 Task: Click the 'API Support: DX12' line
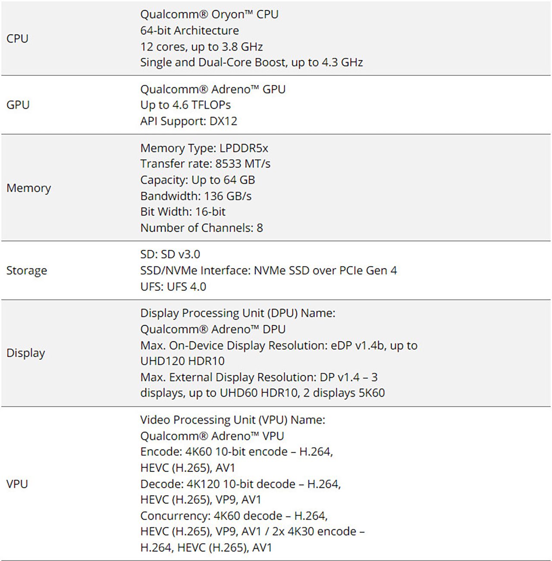tap(188, 121)
